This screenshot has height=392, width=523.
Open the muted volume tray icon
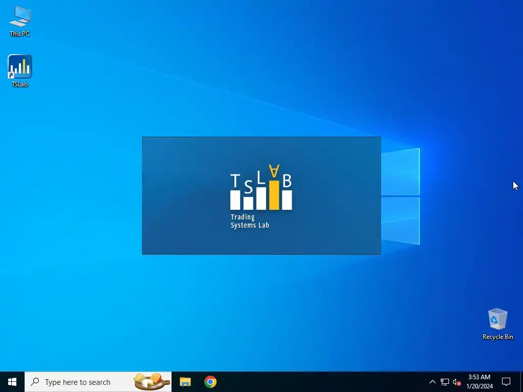pyautogui.click(x=457, y=382)
